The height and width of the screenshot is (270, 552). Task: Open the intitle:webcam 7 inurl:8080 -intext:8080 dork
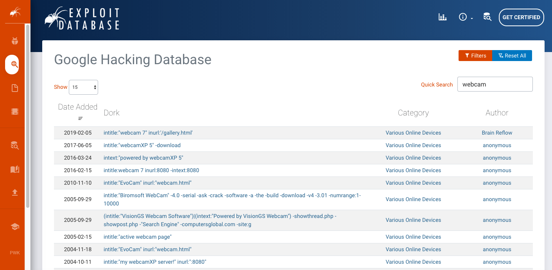click(x=151, y=170)
